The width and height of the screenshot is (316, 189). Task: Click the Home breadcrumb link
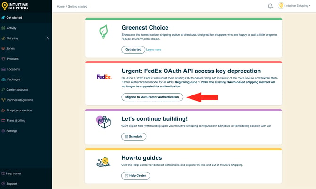(60, 7)
